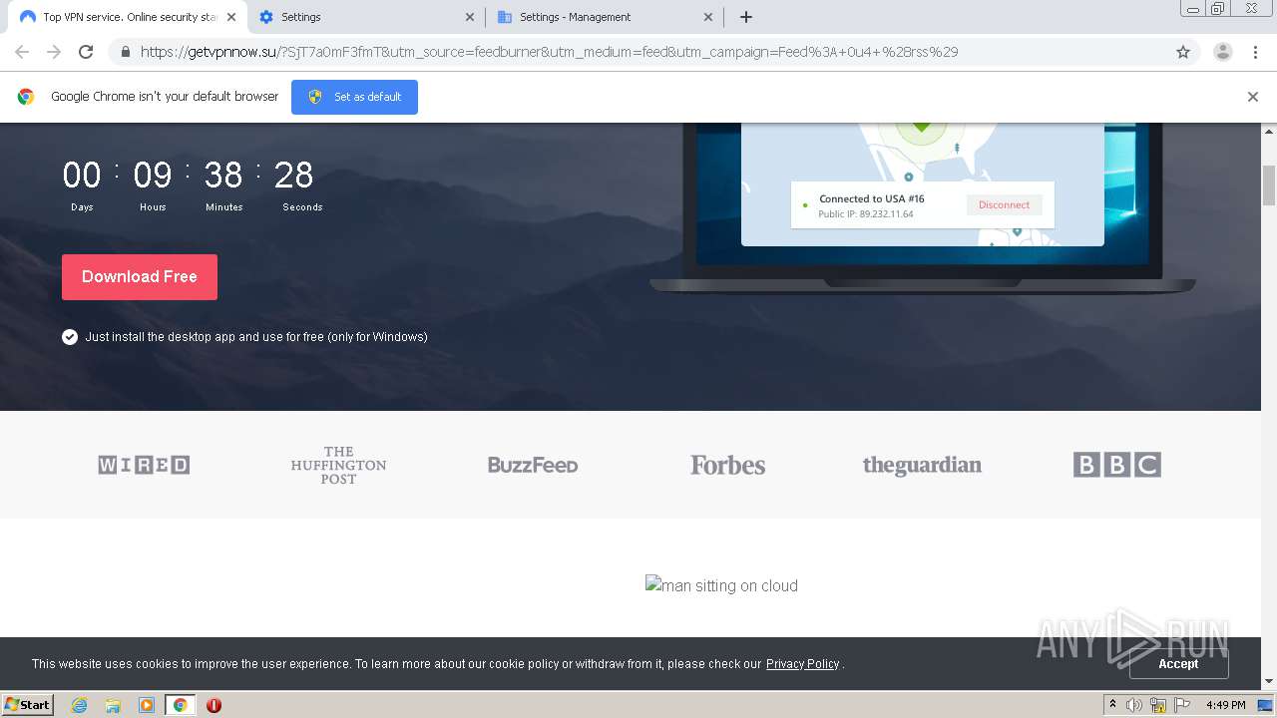The height and width of the screenshot is (718, 1277).
Task: Click the padlock site info icon
Action: coord(126,52)
